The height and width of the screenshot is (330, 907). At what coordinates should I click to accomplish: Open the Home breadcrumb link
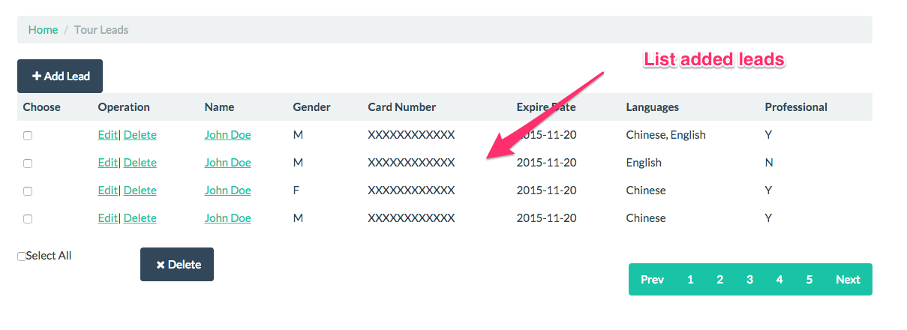click(x=43, y=30)
